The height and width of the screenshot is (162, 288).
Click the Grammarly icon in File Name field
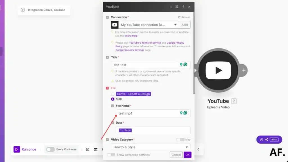185,113
